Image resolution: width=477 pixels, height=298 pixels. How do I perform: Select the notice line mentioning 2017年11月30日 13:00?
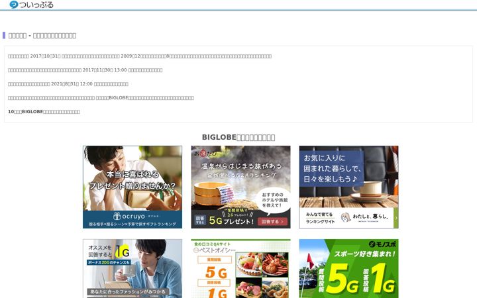coord(85,70)
